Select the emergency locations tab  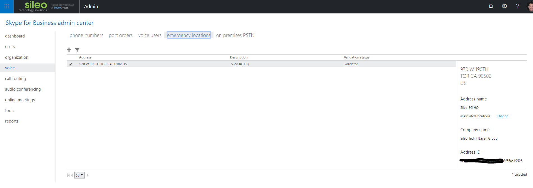pos(189,35)
